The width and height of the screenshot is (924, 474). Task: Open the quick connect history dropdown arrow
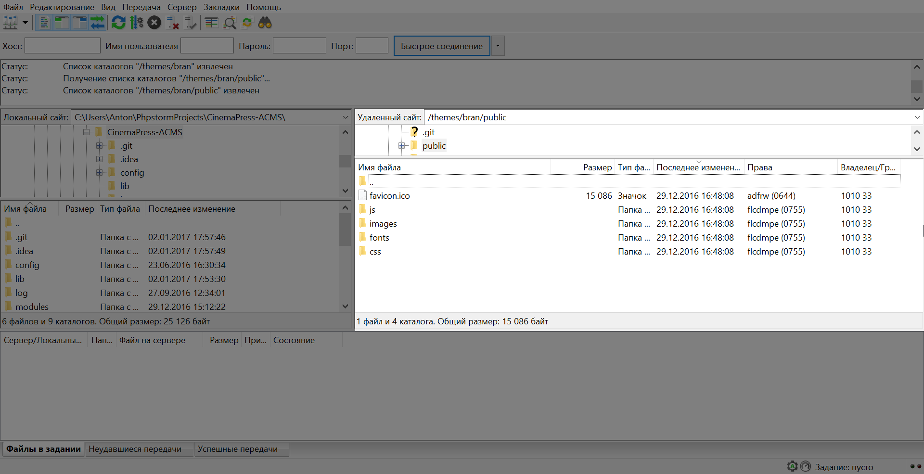tap(498, 46)
